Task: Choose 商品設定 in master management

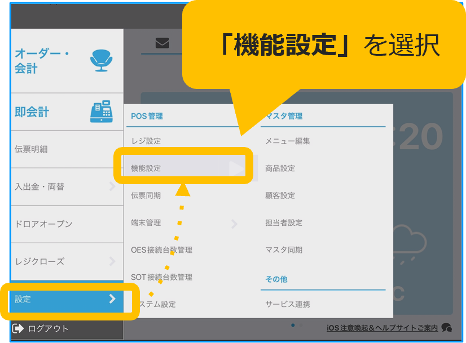Action: click(280, 168)
